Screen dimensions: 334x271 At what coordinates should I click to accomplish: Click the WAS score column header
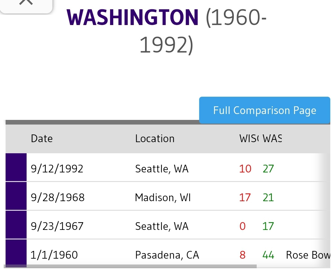[272, 138]
